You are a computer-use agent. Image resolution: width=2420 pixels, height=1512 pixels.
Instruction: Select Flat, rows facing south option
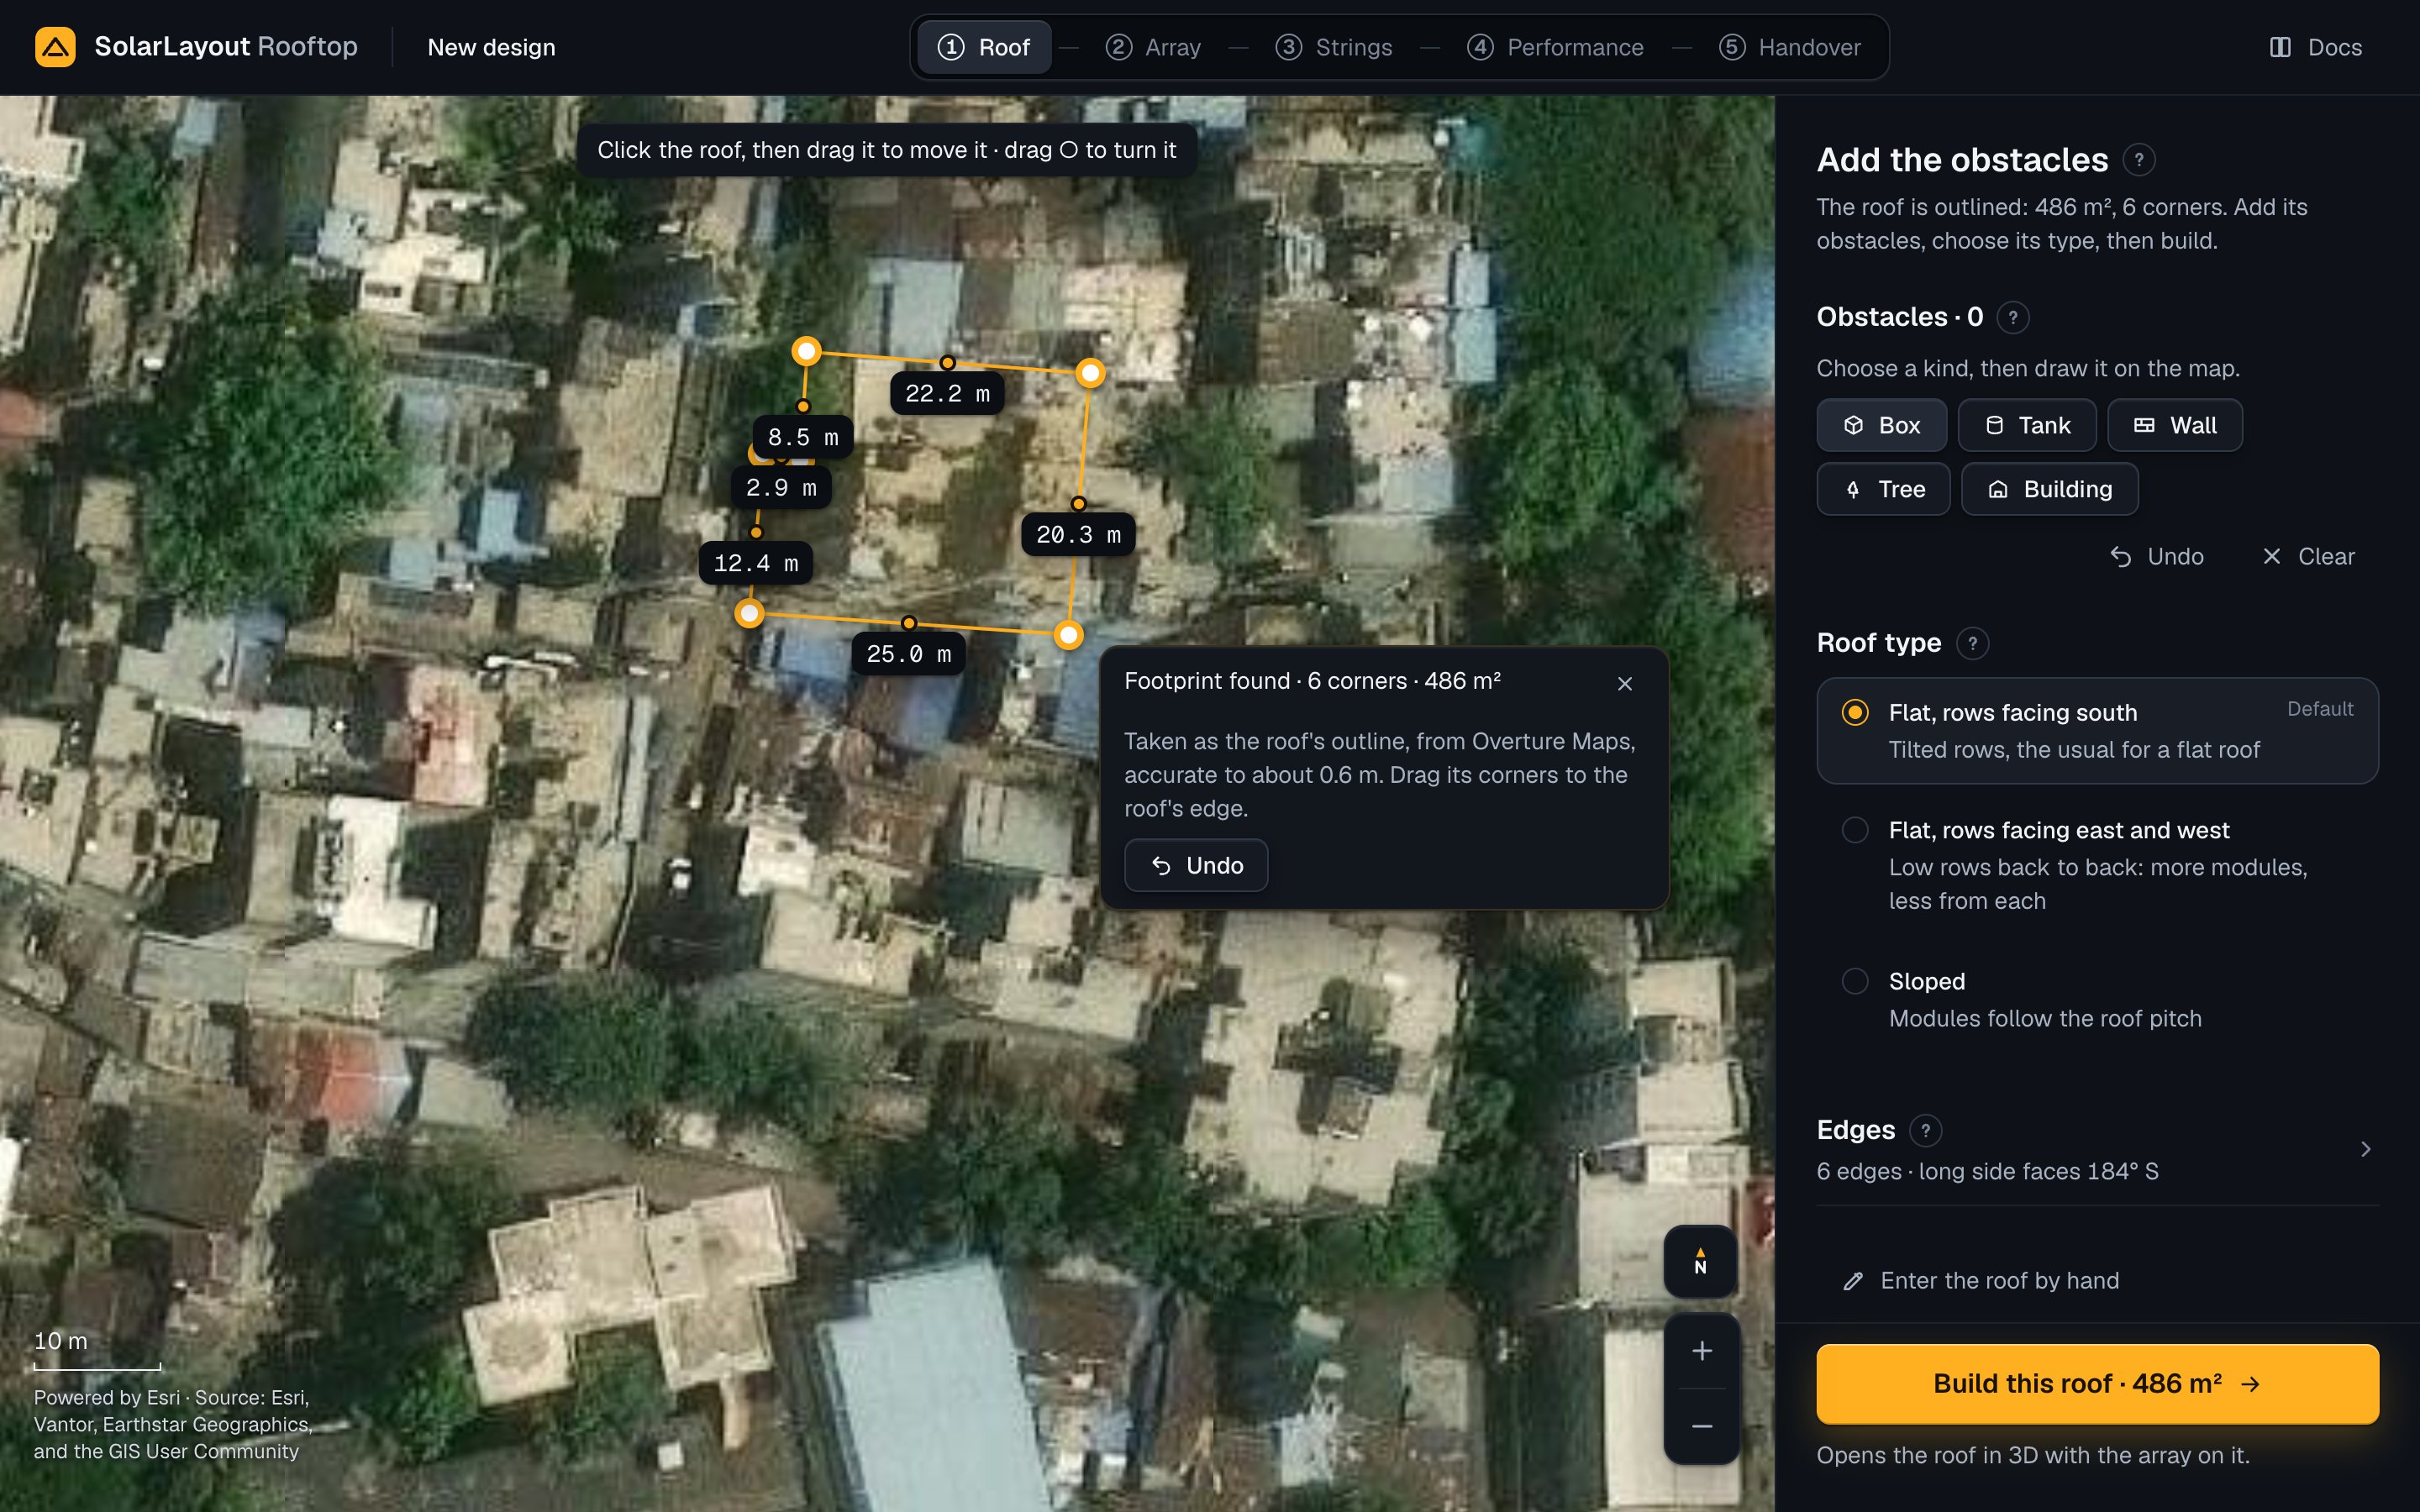click(x=2097, y=731)
